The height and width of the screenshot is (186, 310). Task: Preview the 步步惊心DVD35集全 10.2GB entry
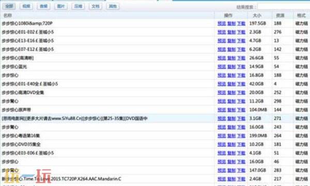222,145
